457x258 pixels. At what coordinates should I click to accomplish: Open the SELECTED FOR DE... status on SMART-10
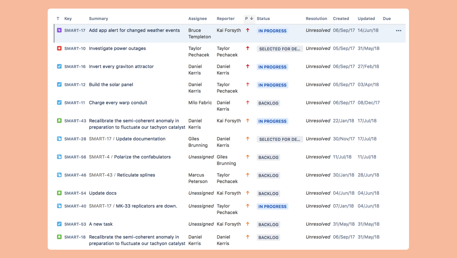(x=279, y=49)
